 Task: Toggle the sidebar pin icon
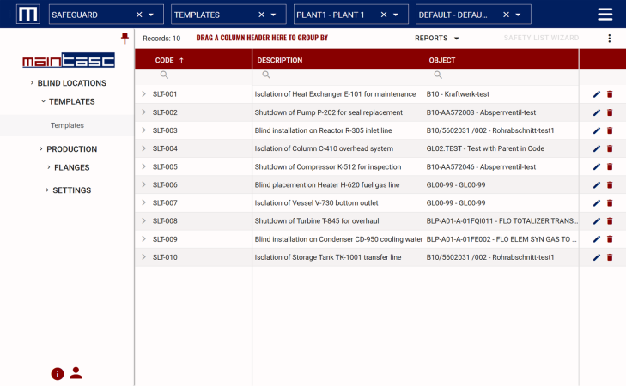125,39
